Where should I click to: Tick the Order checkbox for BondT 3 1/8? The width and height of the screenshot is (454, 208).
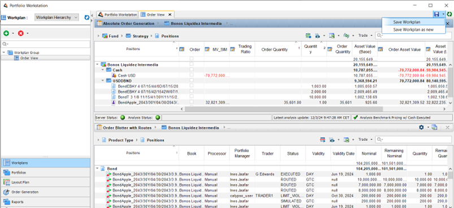tap(191, 96)
